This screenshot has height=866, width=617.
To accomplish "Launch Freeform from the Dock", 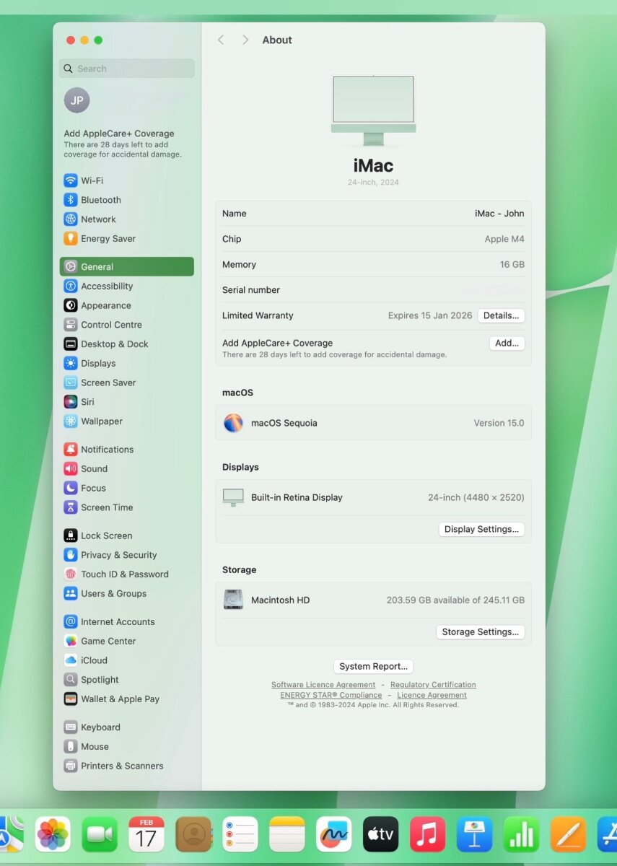I will [334, 834].
